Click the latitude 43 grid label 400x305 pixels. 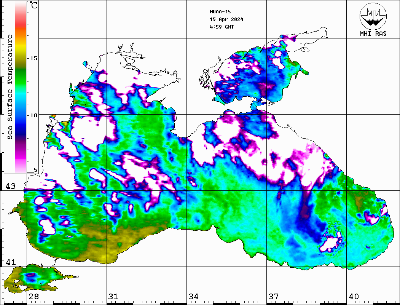coord(10,186)
